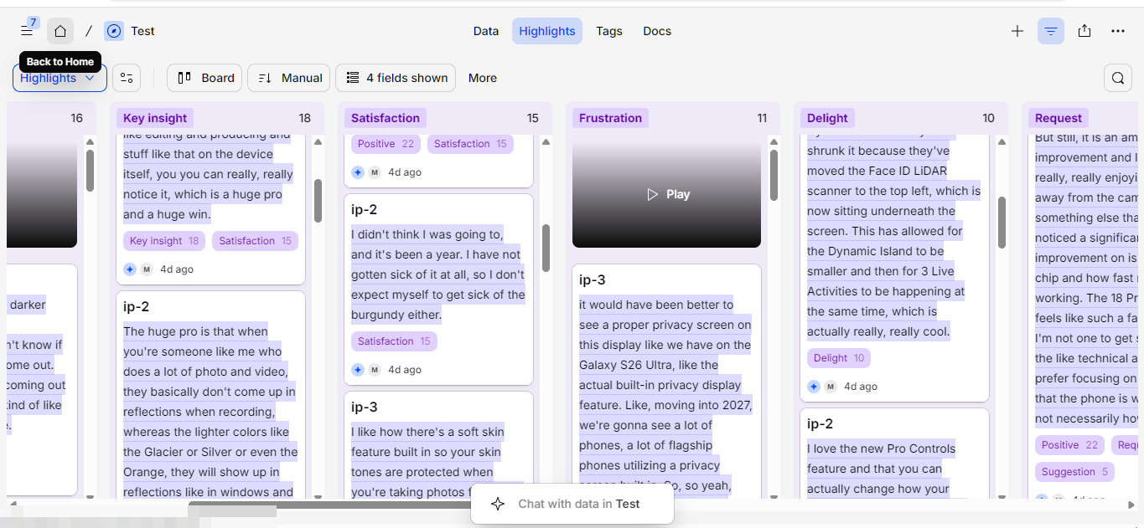Screen dimensions: 1144x528
Task: Click the Delight column scrollbar thumb
Action: point(1002,223)
